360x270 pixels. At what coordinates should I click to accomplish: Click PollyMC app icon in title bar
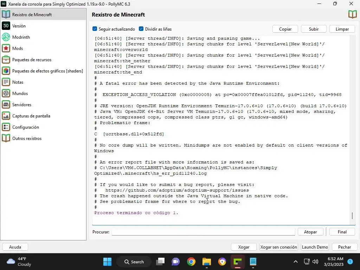[x=4, y=4]
